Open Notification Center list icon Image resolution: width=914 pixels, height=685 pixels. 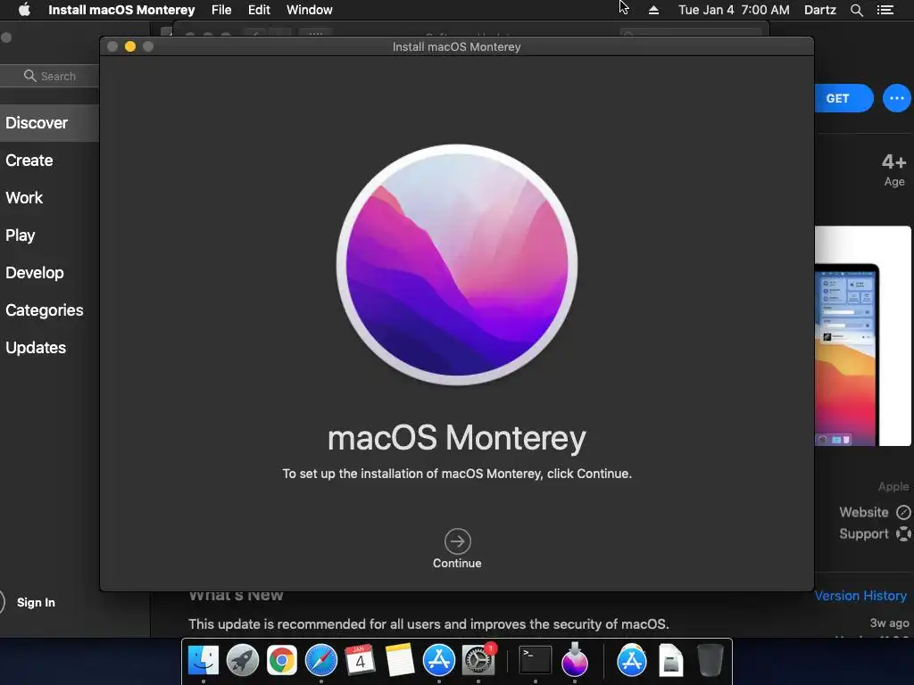tap(885, 10)
